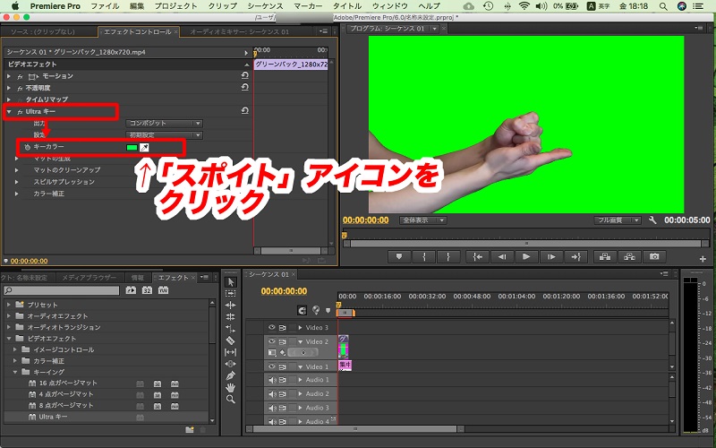Click the key color eyedropper icon
716x448 pixels.
(144, 147)
